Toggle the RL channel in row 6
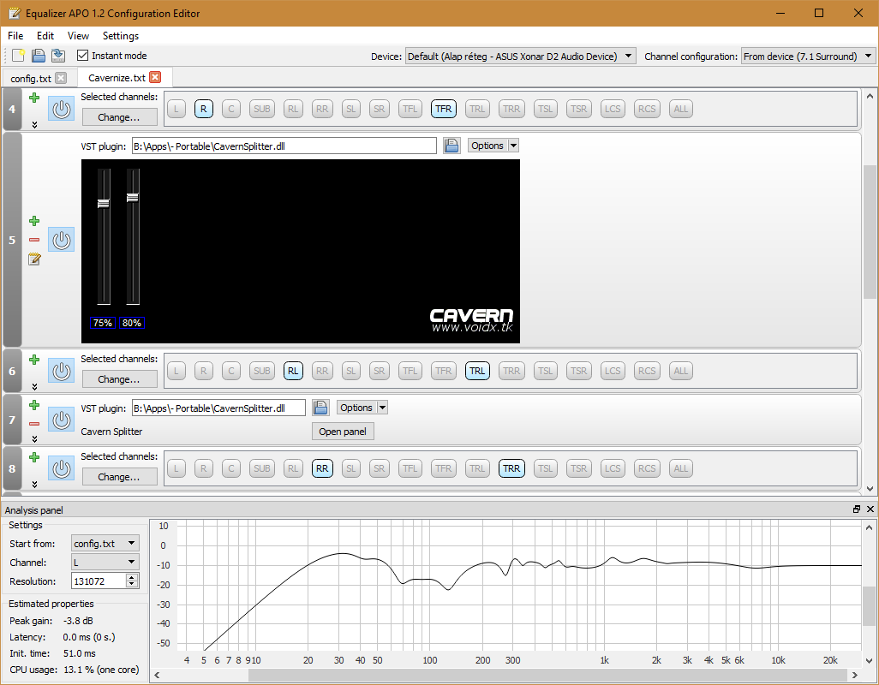The height and width of the screenshot is (685, 879). click(293, 371)
